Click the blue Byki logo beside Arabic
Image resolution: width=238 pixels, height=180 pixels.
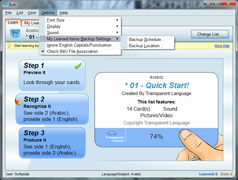pyautogui.click(x=15, y=34)
